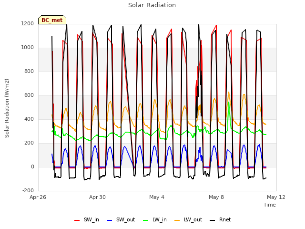305x229 pixels.
Task: Toggle the SW_in legend entry
Action: pos(87,219)
